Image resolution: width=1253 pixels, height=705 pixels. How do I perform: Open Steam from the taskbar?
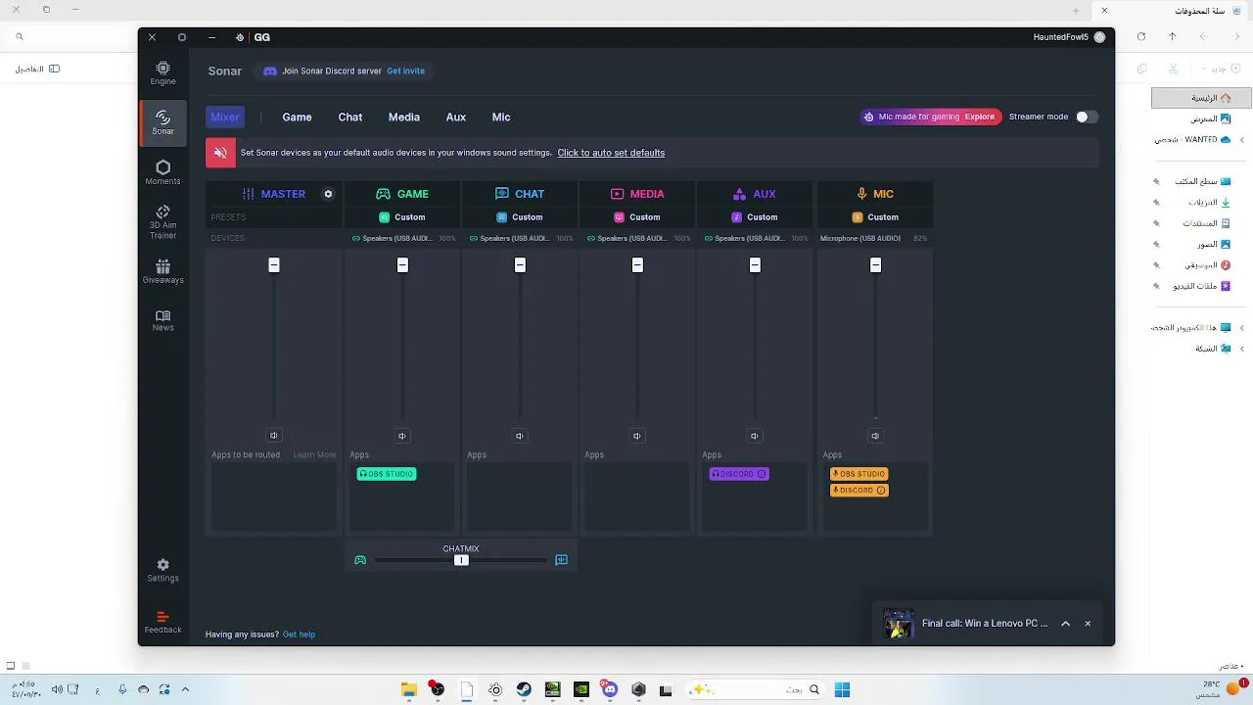524,690
